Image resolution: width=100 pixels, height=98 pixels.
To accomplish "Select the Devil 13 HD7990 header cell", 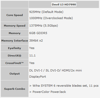I will [64, 4].
